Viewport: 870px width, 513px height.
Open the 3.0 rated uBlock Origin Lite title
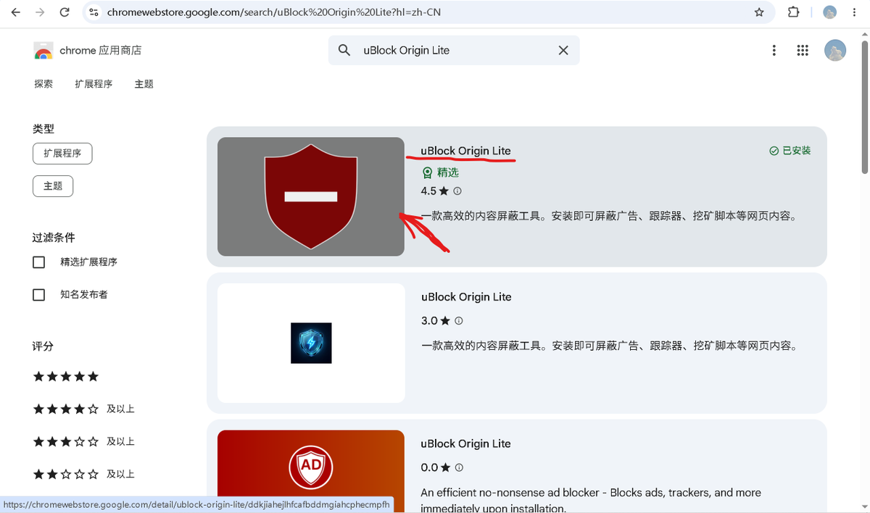click(x=466, y=297)
